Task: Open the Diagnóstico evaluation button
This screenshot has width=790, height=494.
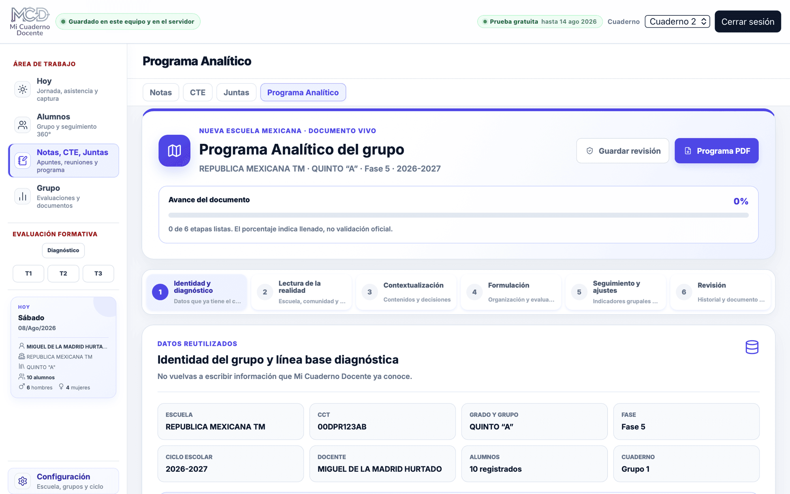Action: tap(63, 250)
